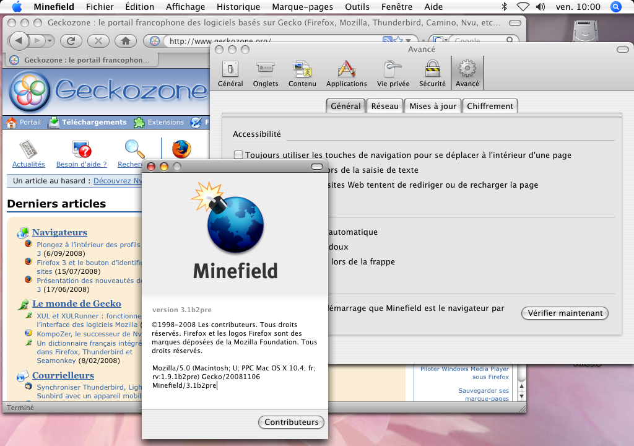The image size is (634, 446).
Task: Click the Vérifier maintenant button
Action: click(x=565, y=313)
